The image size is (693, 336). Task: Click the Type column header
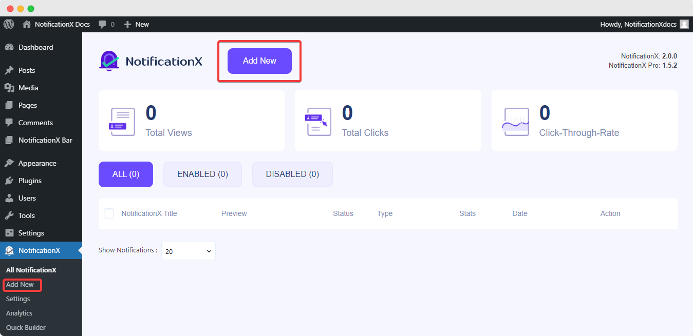coord(385,213)
